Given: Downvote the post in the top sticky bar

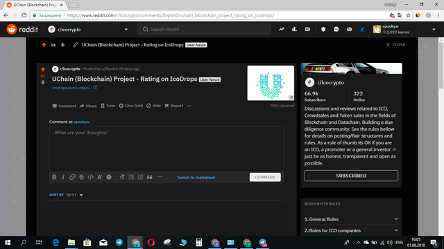Looking at the screenshot, I should (x=62, y=45).
